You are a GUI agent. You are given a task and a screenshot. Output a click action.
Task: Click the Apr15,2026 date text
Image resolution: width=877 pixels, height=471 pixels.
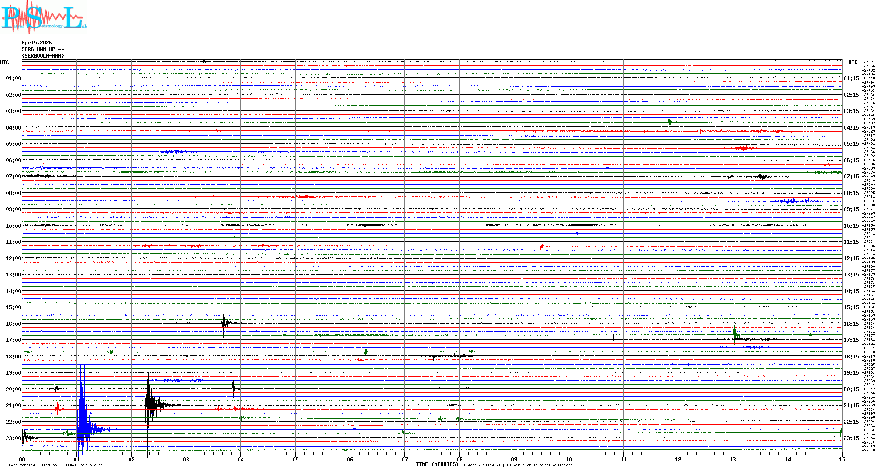tap(37, 43)
